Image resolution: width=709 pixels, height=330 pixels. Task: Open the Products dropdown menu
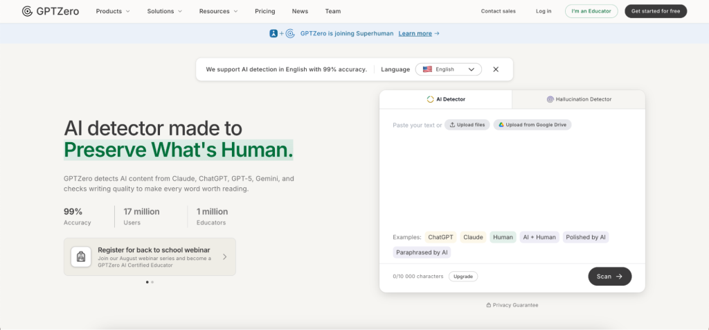pos(113,11)
